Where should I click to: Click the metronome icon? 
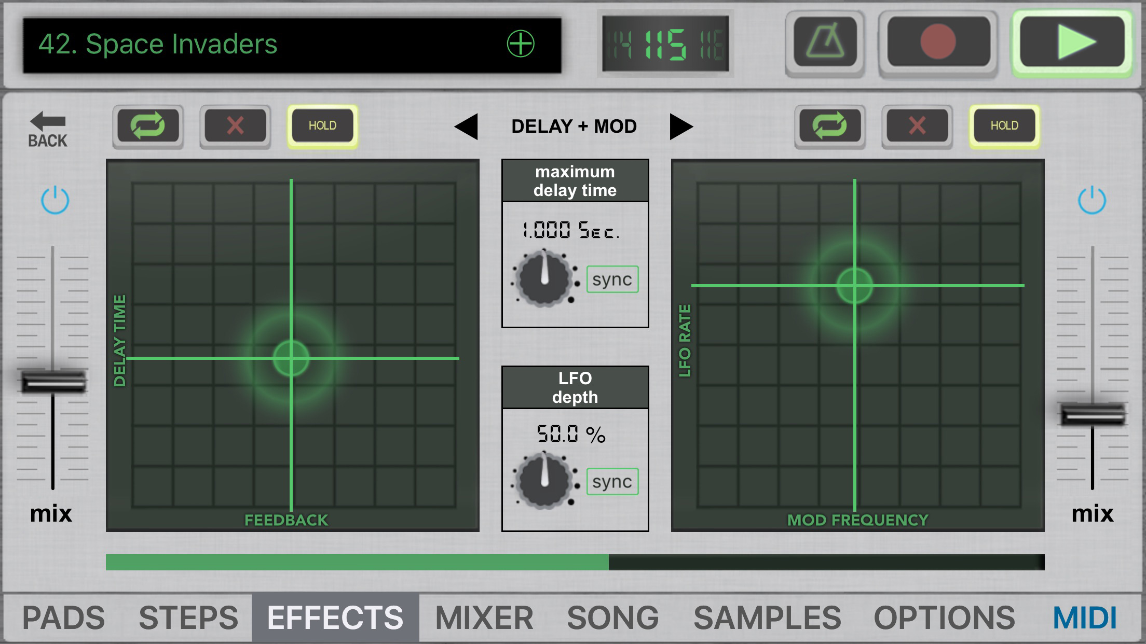click(x=825, y=43)
